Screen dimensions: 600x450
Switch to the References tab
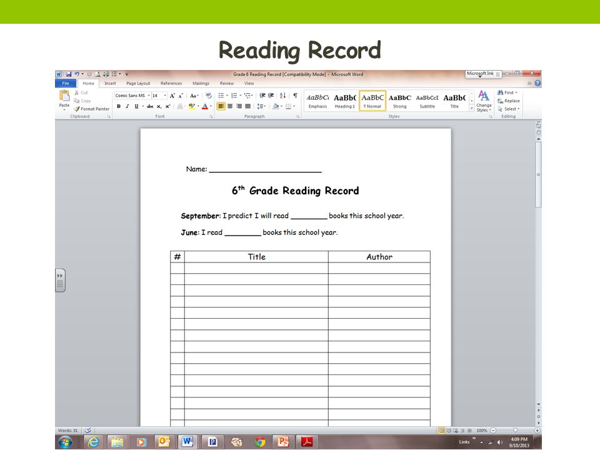(171, 83)
